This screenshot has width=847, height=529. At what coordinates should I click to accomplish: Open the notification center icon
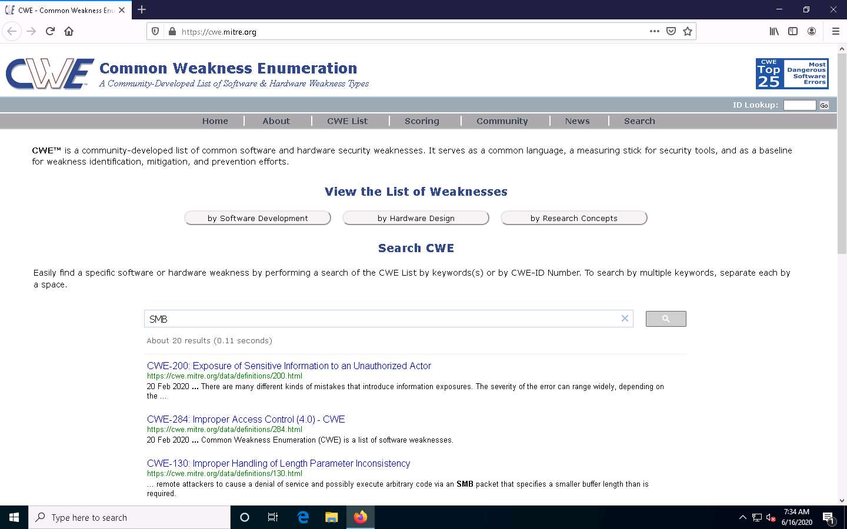click(829, 518)
